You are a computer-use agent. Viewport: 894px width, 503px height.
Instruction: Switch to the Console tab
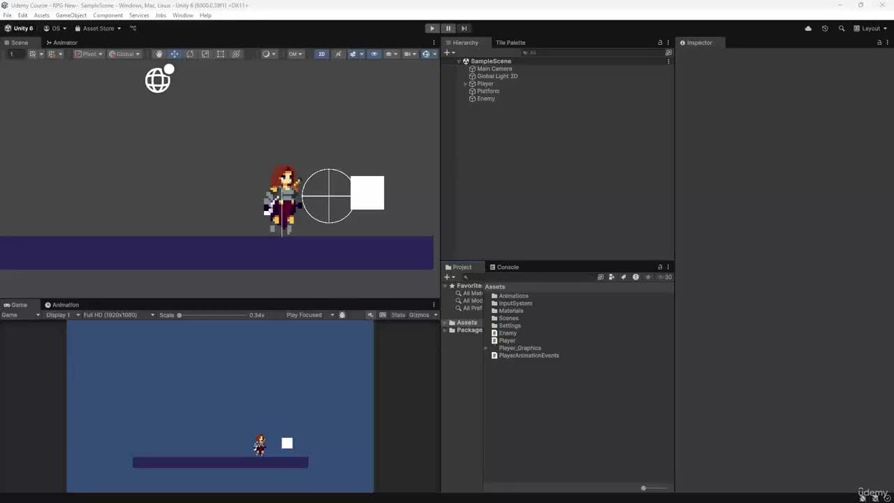click(x=504, y=267)
